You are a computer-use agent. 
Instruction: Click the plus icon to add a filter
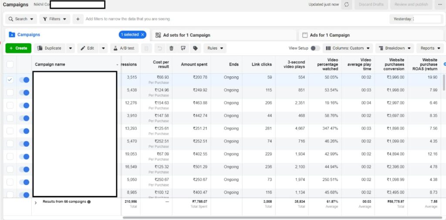pos(78,19)
